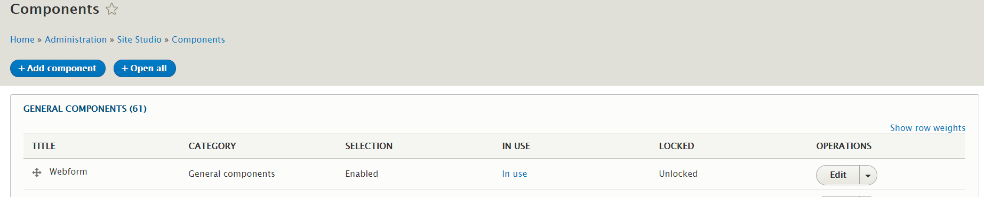Click the star shortcut icon beside Components title

[x=111, y=9]
